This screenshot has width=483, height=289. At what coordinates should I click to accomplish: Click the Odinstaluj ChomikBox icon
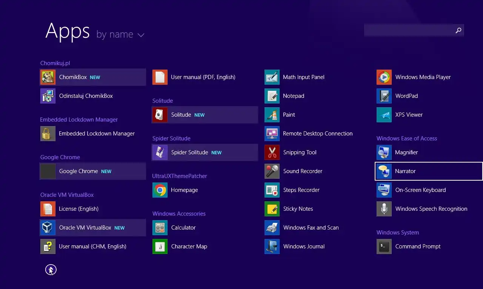[48, 96]
